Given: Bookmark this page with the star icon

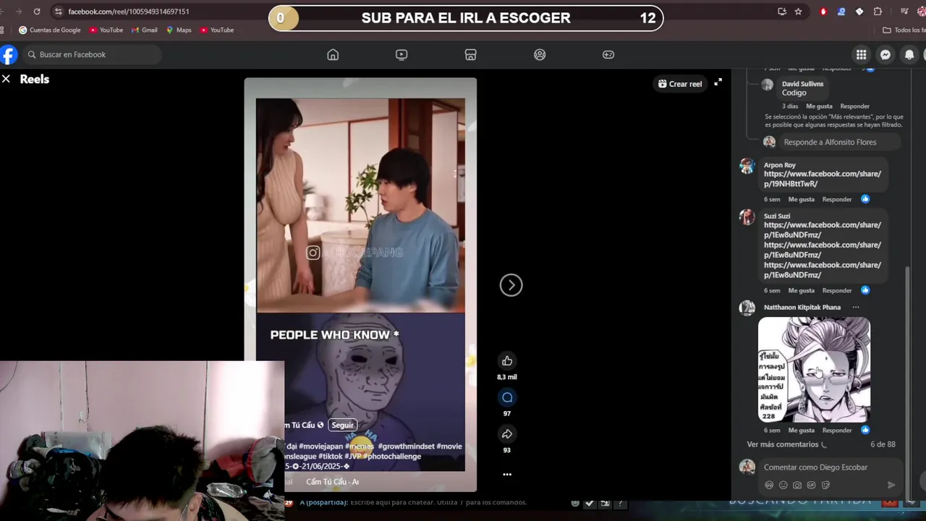Looking at the screenshot, I should (798, 12).
